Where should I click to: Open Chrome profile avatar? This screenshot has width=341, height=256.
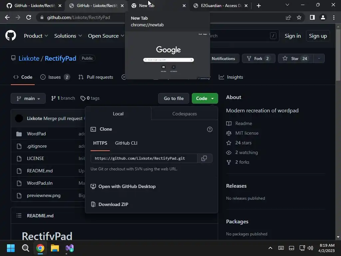(x=323, y=17)
